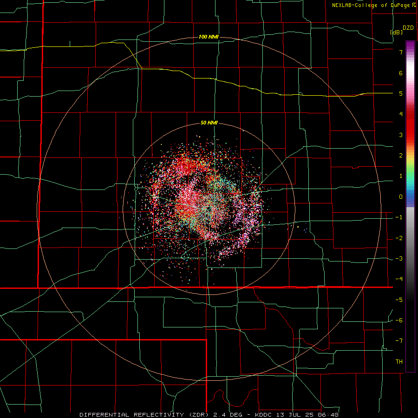Screen dimensions: 418x418
Task: Click the colorbar value 1 label
Action: coord(401,176)
